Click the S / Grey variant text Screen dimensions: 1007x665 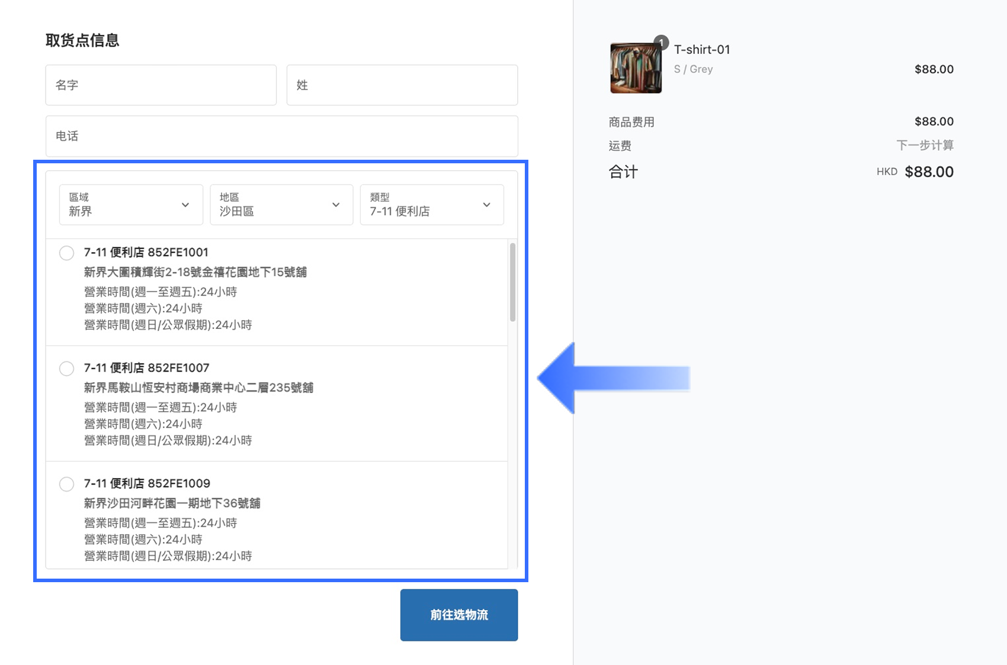pos(693,69)
